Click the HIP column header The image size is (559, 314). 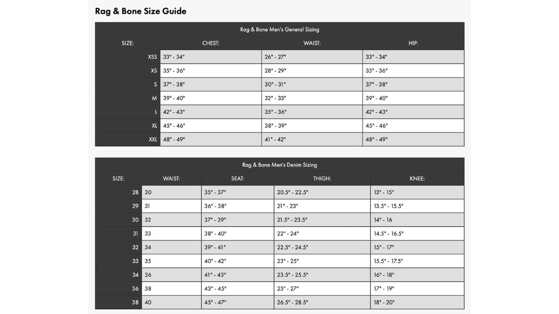(413, 43)
